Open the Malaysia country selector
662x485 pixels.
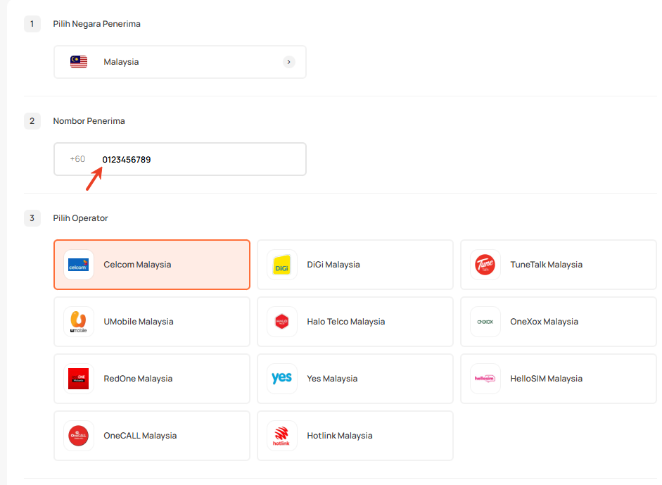coord(179,62)
